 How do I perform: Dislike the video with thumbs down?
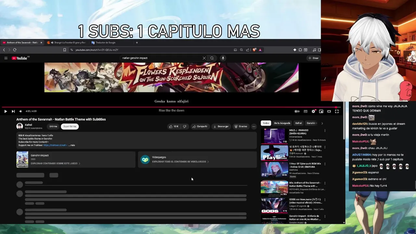point(185,126)
